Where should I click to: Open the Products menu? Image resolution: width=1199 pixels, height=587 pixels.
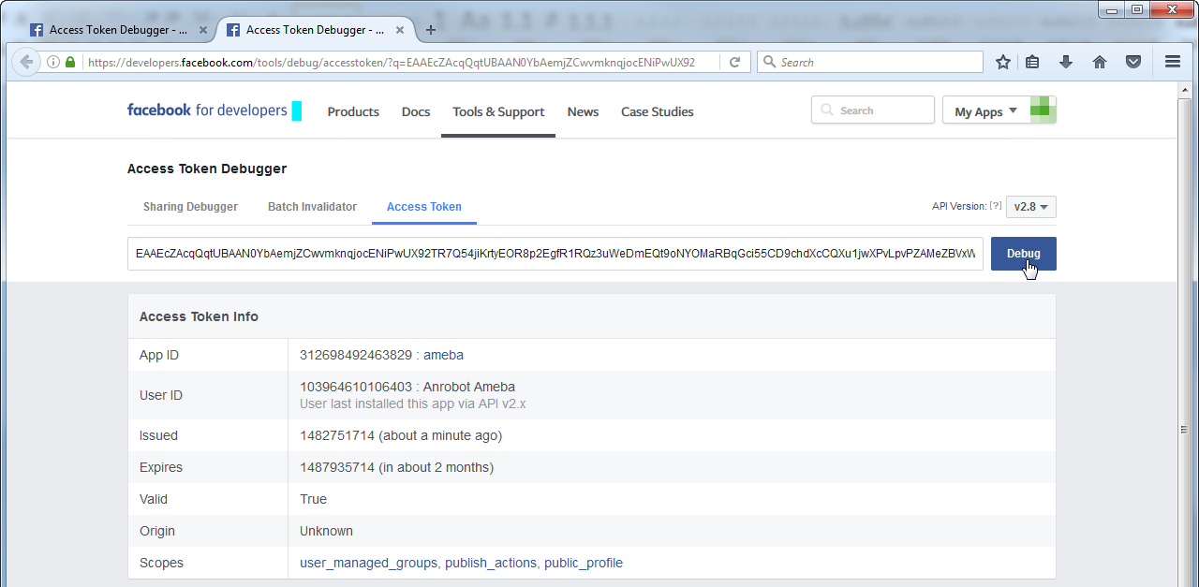353,111
